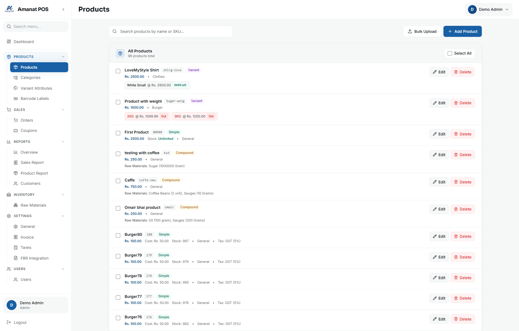
Task: Open Barcode Labels page
Action: coord(39,98)
